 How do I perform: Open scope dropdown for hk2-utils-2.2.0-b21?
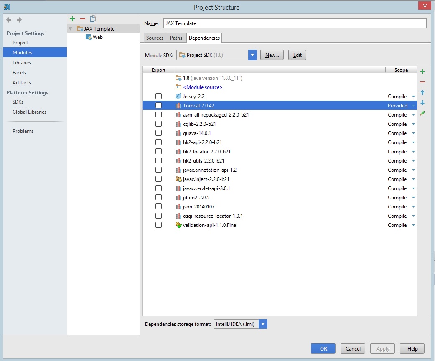[413, 161]
